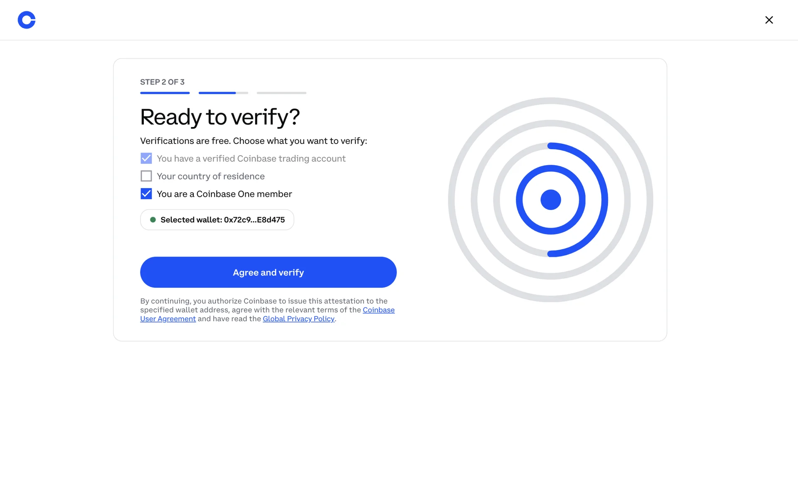Click the second step progress bar segment
This screenshot has height=498, width=798.
coord(223,93)
